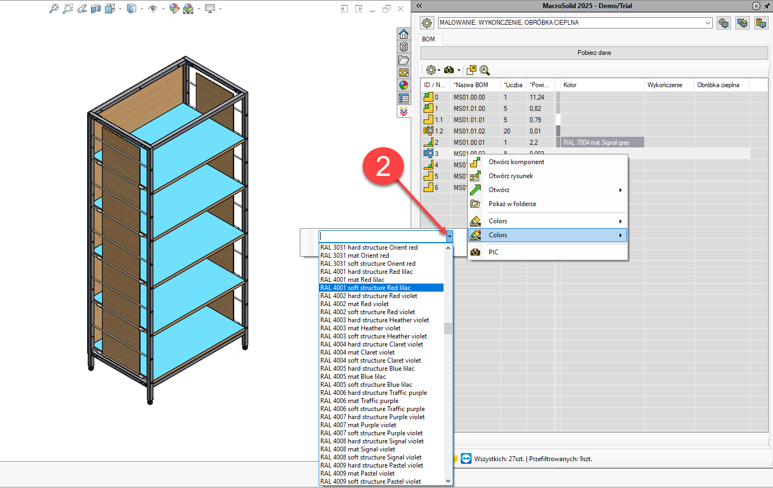
Task: Choose Pokaż w folderze menu entry
Action: pos(547,204)
